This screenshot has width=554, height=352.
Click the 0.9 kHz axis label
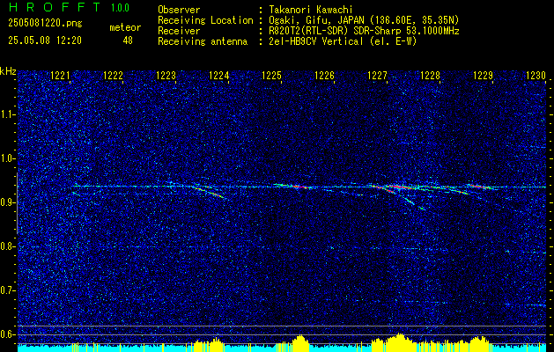coord(7,202)
